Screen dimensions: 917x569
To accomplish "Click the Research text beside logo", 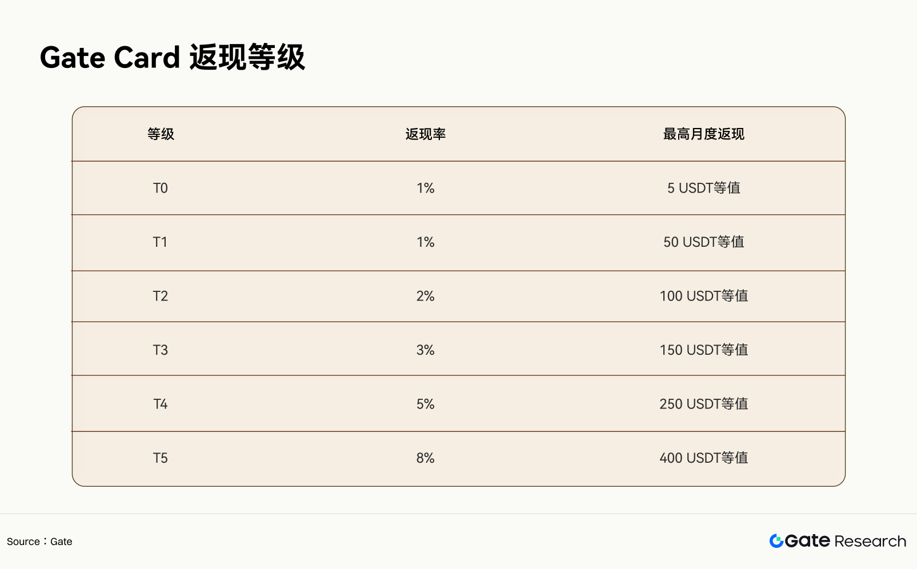I will (870, 541).
